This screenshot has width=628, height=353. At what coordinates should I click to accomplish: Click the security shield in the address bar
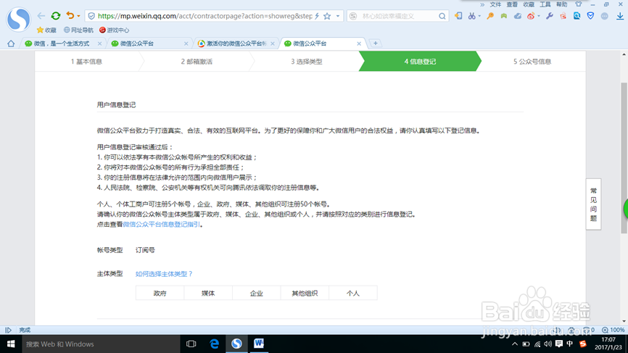point(91,16)
